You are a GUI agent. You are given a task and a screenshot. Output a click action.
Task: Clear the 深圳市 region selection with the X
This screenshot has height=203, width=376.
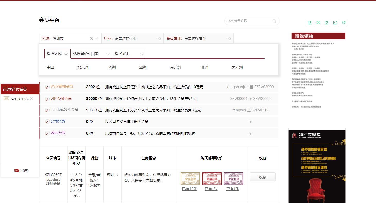91,38
